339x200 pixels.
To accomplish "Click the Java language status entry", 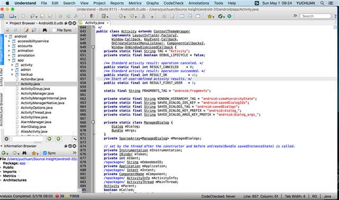I will [x=327, y=196].
